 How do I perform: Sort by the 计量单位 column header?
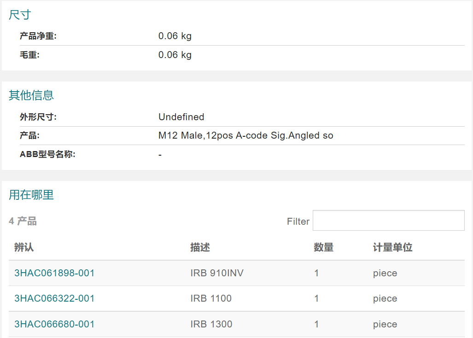392,247
